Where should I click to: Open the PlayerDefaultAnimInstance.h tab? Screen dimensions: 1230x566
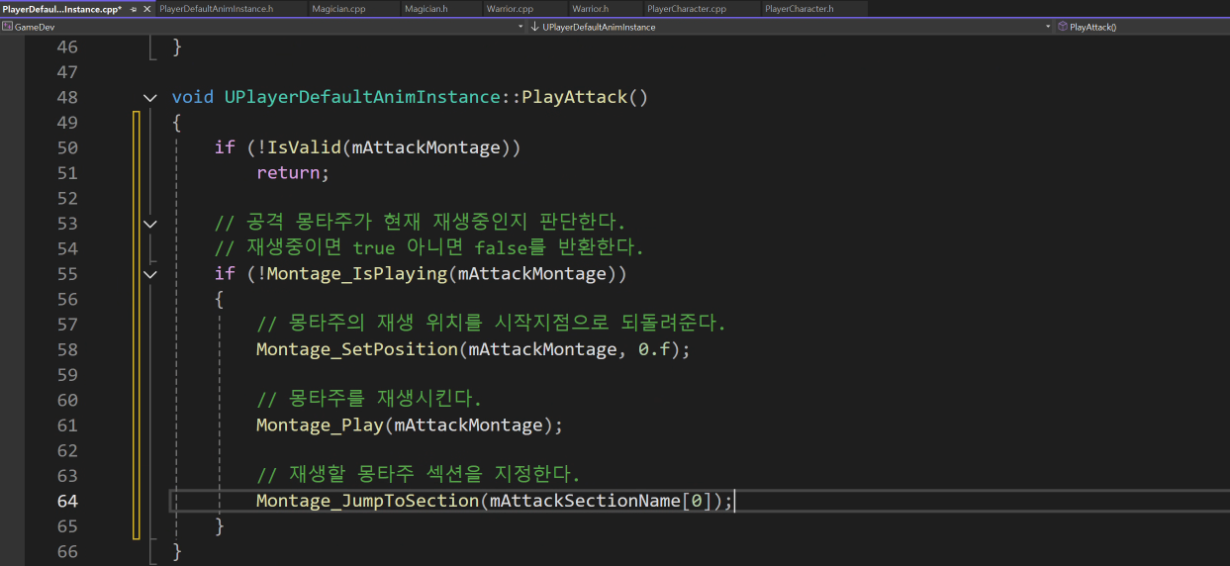[x=231, y=9]
